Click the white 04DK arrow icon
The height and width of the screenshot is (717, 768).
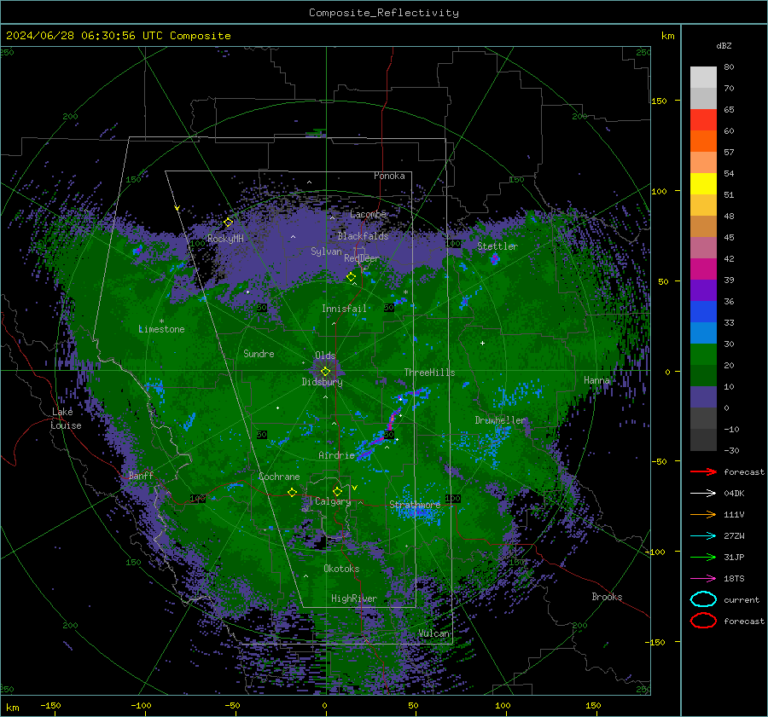click(703, 494)
